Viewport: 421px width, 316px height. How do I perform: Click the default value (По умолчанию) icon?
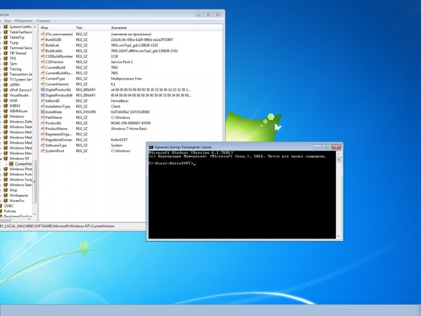tap(43, 34)
